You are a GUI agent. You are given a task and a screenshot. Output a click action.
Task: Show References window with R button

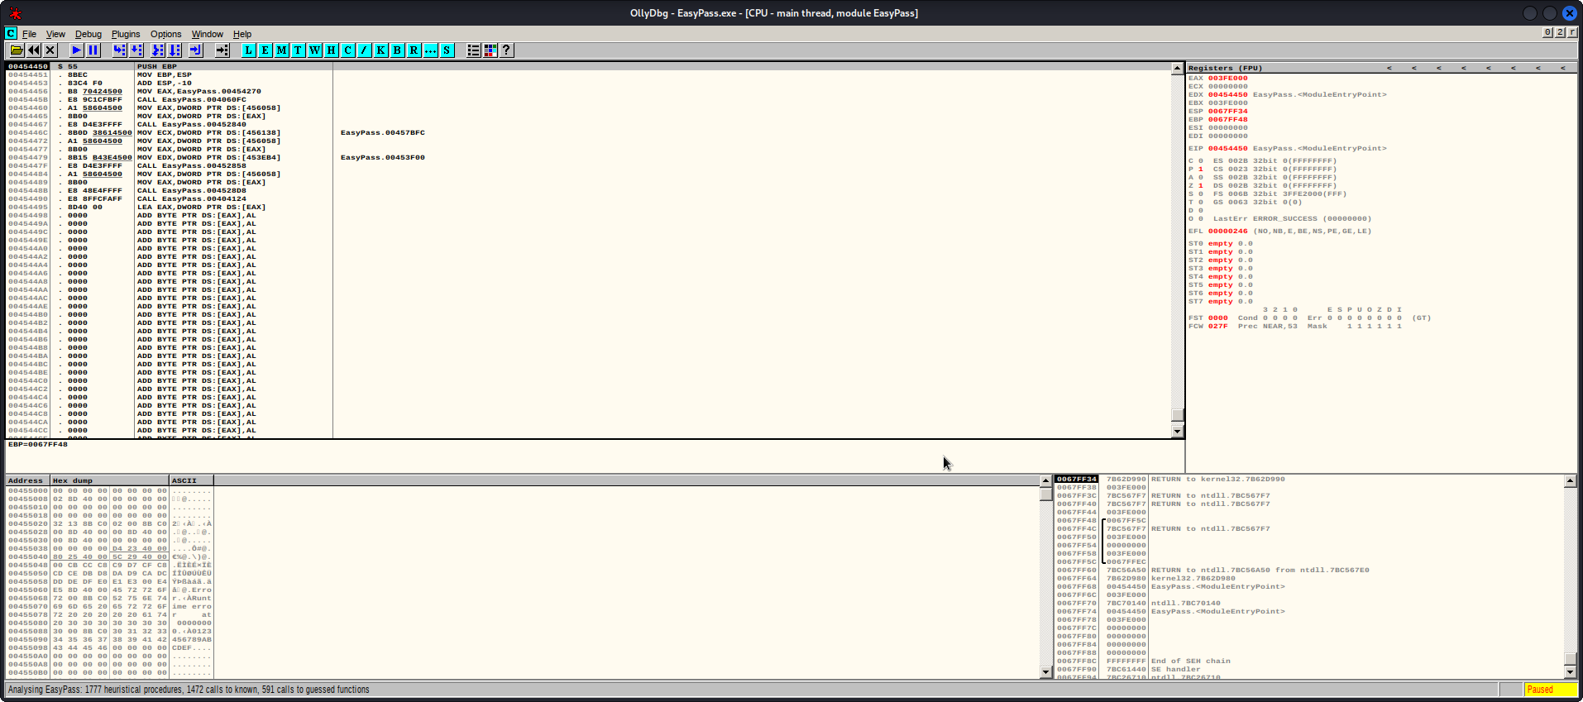click(414, 50)
